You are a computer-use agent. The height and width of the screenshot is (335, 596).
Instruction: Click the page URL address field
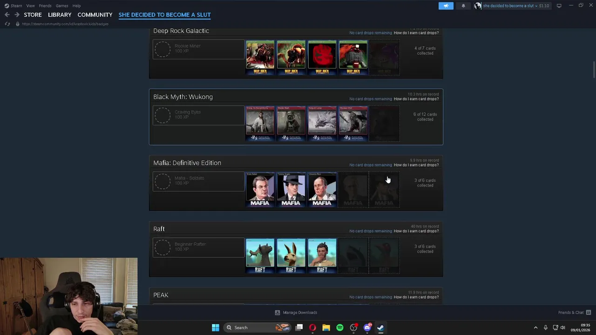pyautogui.click(x=65, y=24)
